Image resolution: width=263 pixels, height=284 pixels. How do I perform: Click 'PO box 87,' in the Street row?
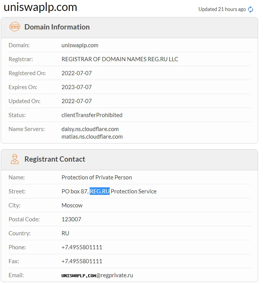75,191
